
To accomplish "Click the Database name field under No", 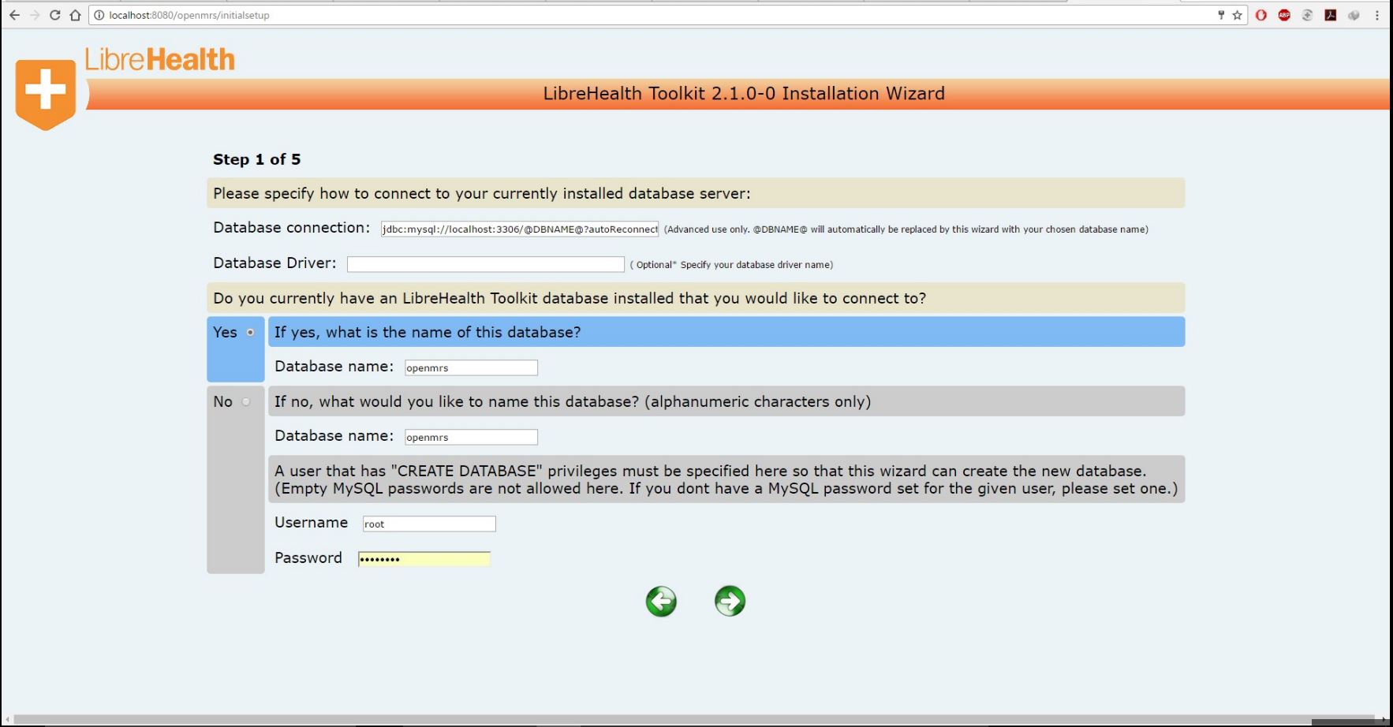I will click(471, 437).
